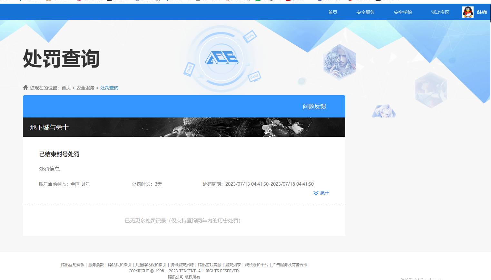The image size is (491, 280).
Task: Click the 已结束封号处罚 heading
Action: pos(59,154)
